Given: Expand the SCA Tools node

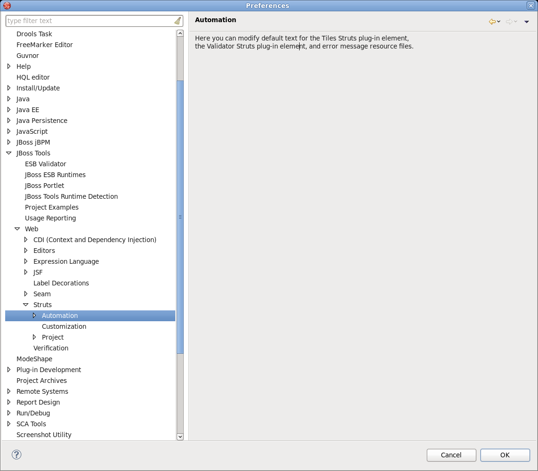Looking at the screenshot, I should pos(9,423).
